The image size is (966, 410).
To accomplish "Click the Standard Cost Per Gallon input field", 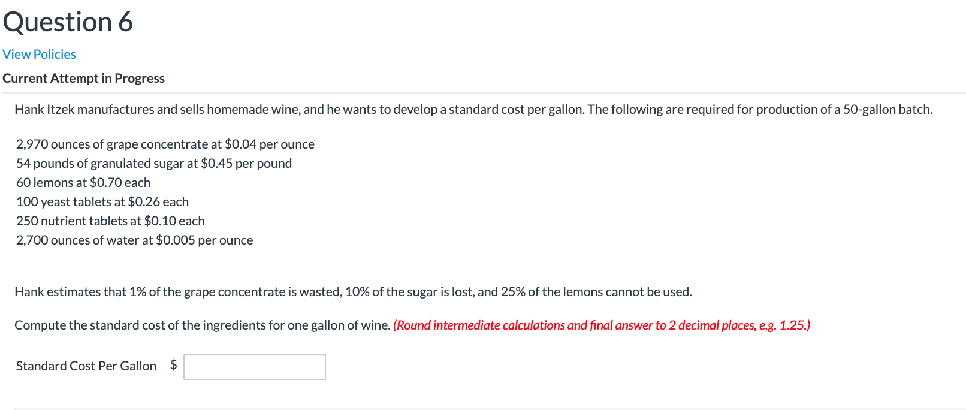I will (x=254, y=366).
